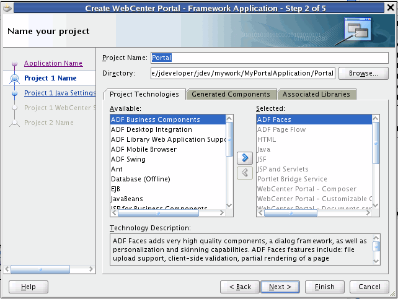Click the Available list vertical scrollbar thumb
Screen dimensions: 398x299
point(229,139)
